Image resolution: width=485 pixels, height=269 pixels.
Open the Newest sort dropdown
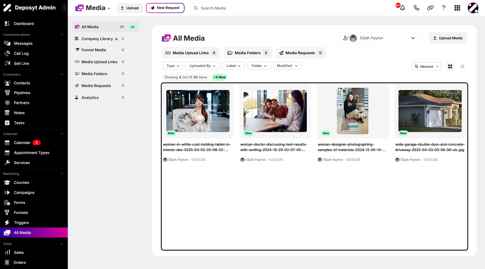(426, 66)
